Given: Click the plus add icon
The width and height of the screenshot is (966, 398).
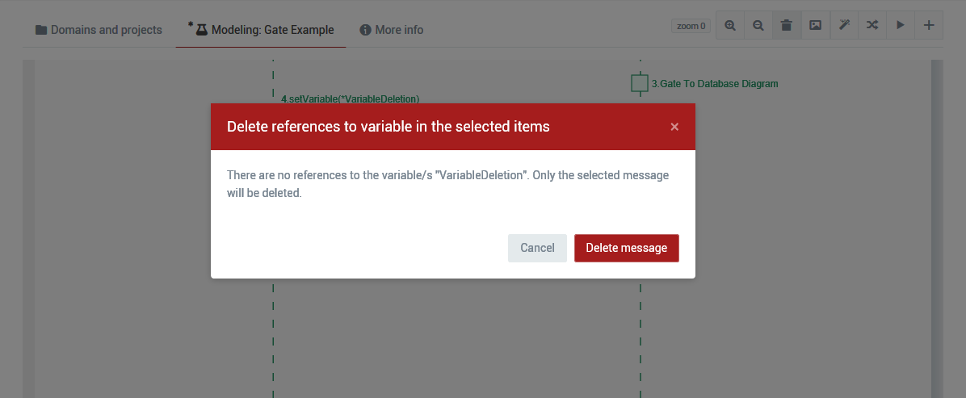Looking at the screenshot, I should pyautogui.click(x=928, y=25).
